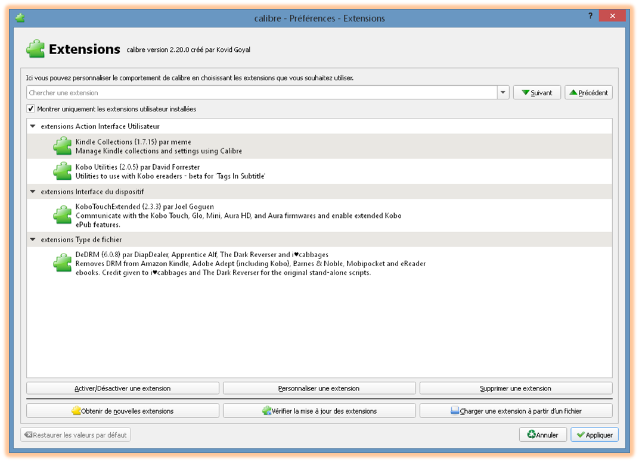The width and height of the screenshot is (639, 462).
Task: Select 'KoboTouchExtended (2.3.3) par Joel Goguen' row
Action: coord(319,216)
